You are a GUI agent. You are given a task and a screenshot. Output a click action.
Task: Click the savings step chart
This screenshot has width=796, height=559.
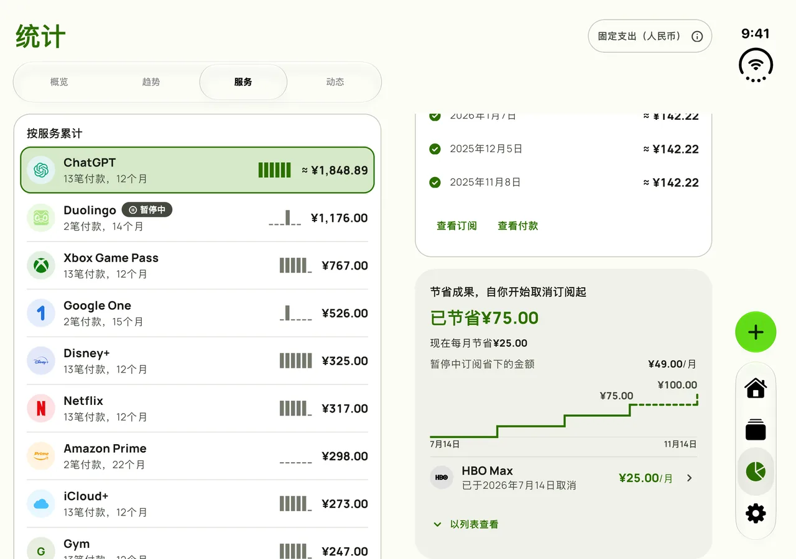563,415
